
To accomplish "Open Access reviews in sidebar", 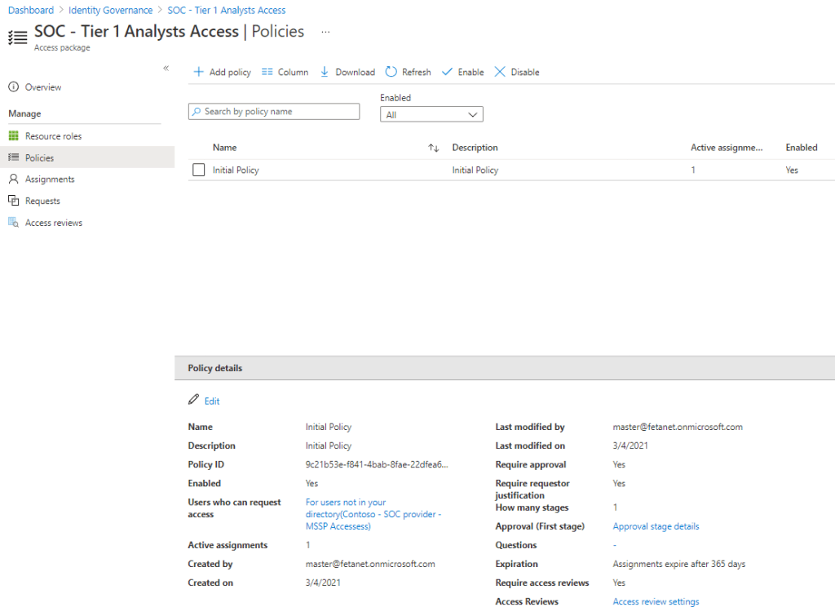I will [x=53, y=223].
